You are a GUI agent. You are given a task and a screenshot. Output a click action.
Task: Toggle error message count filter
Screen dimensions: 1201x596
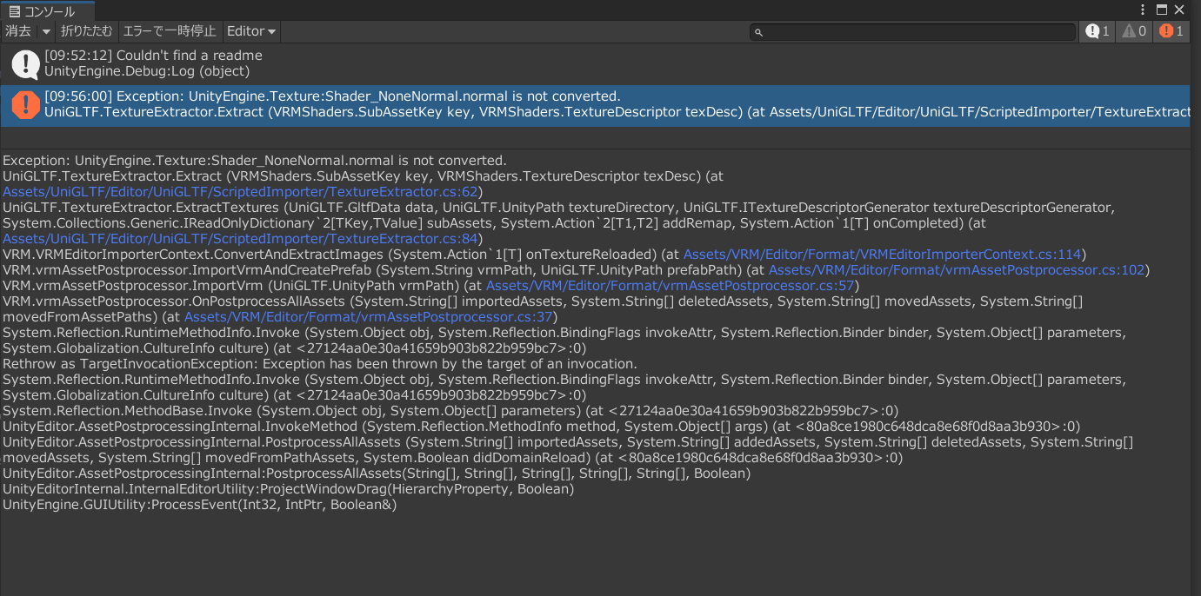(1171, 31)
